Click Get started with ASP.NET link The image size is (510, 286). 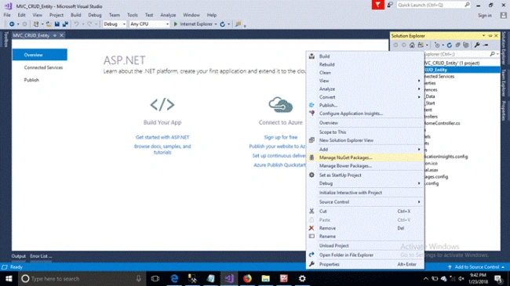coord(162,137)
